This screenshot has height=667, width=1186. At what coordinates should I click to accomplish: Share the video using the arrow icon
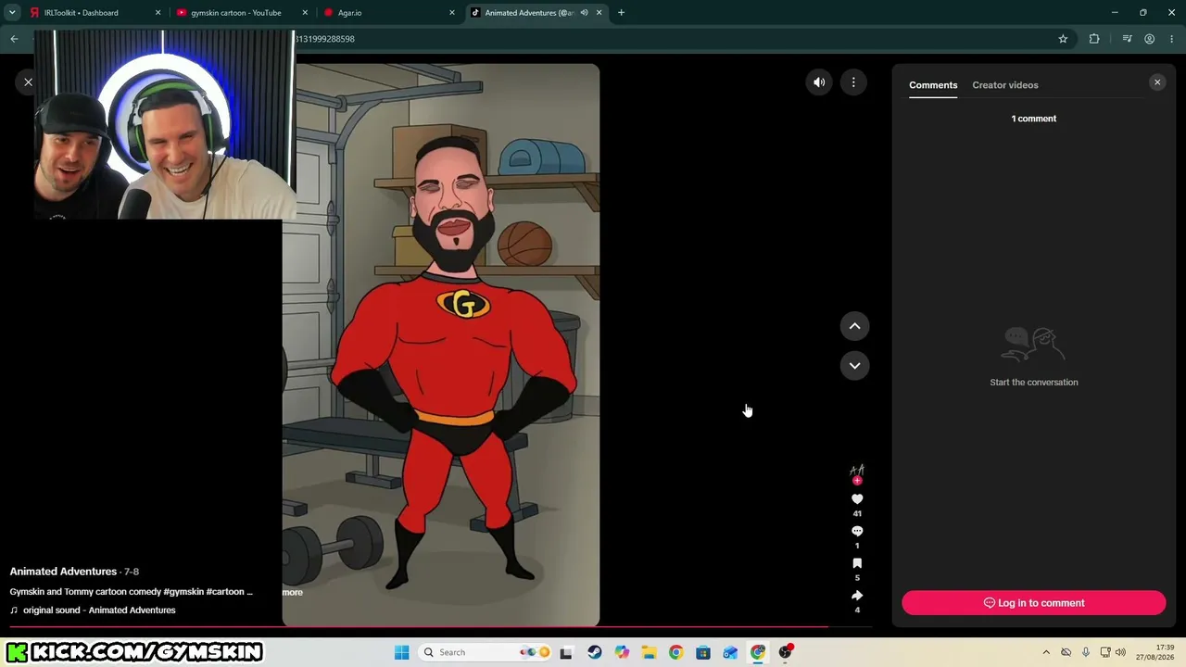857,595
